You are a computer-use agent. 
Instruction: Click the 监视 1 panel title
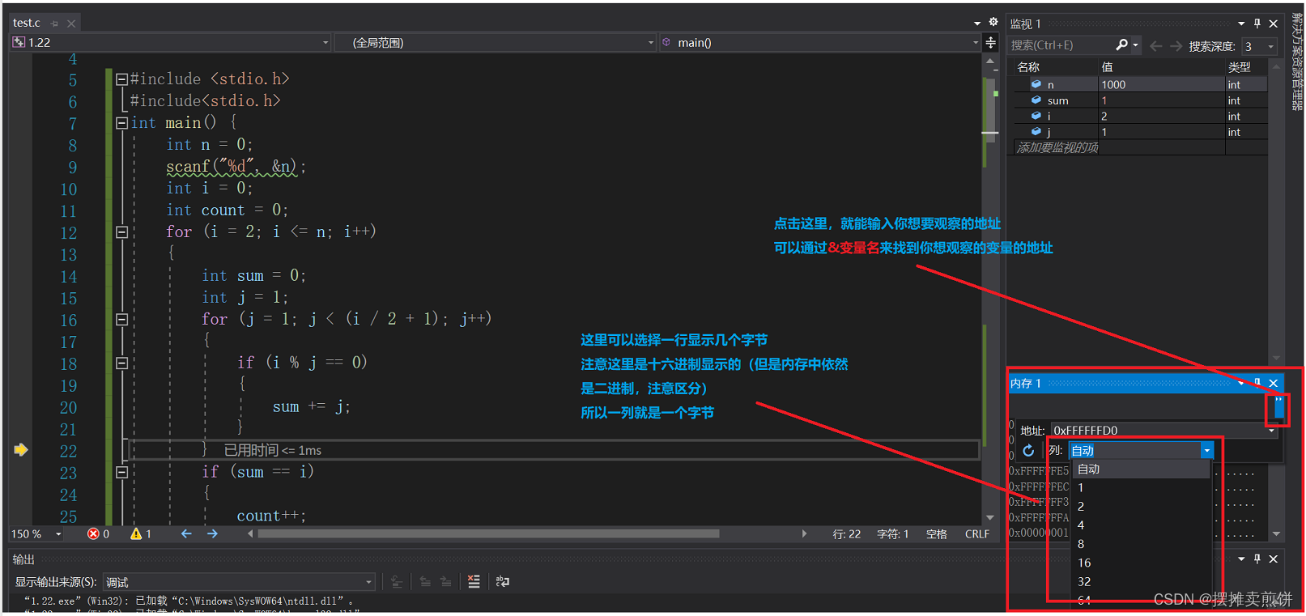pyautogui.click(x=1025, y=24)
